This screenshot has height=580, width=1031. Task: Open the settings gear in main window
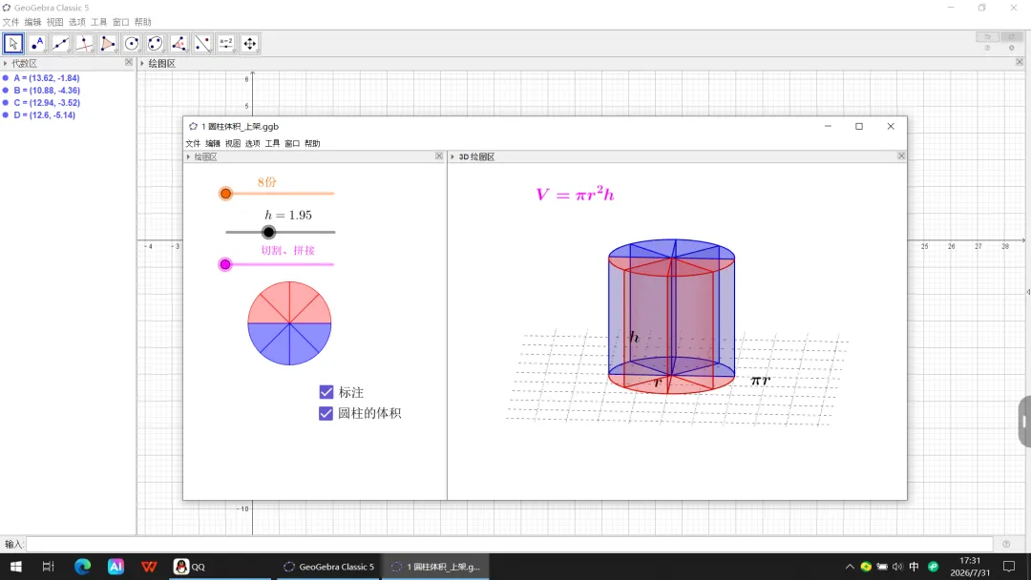click(x=1011, y=48)
